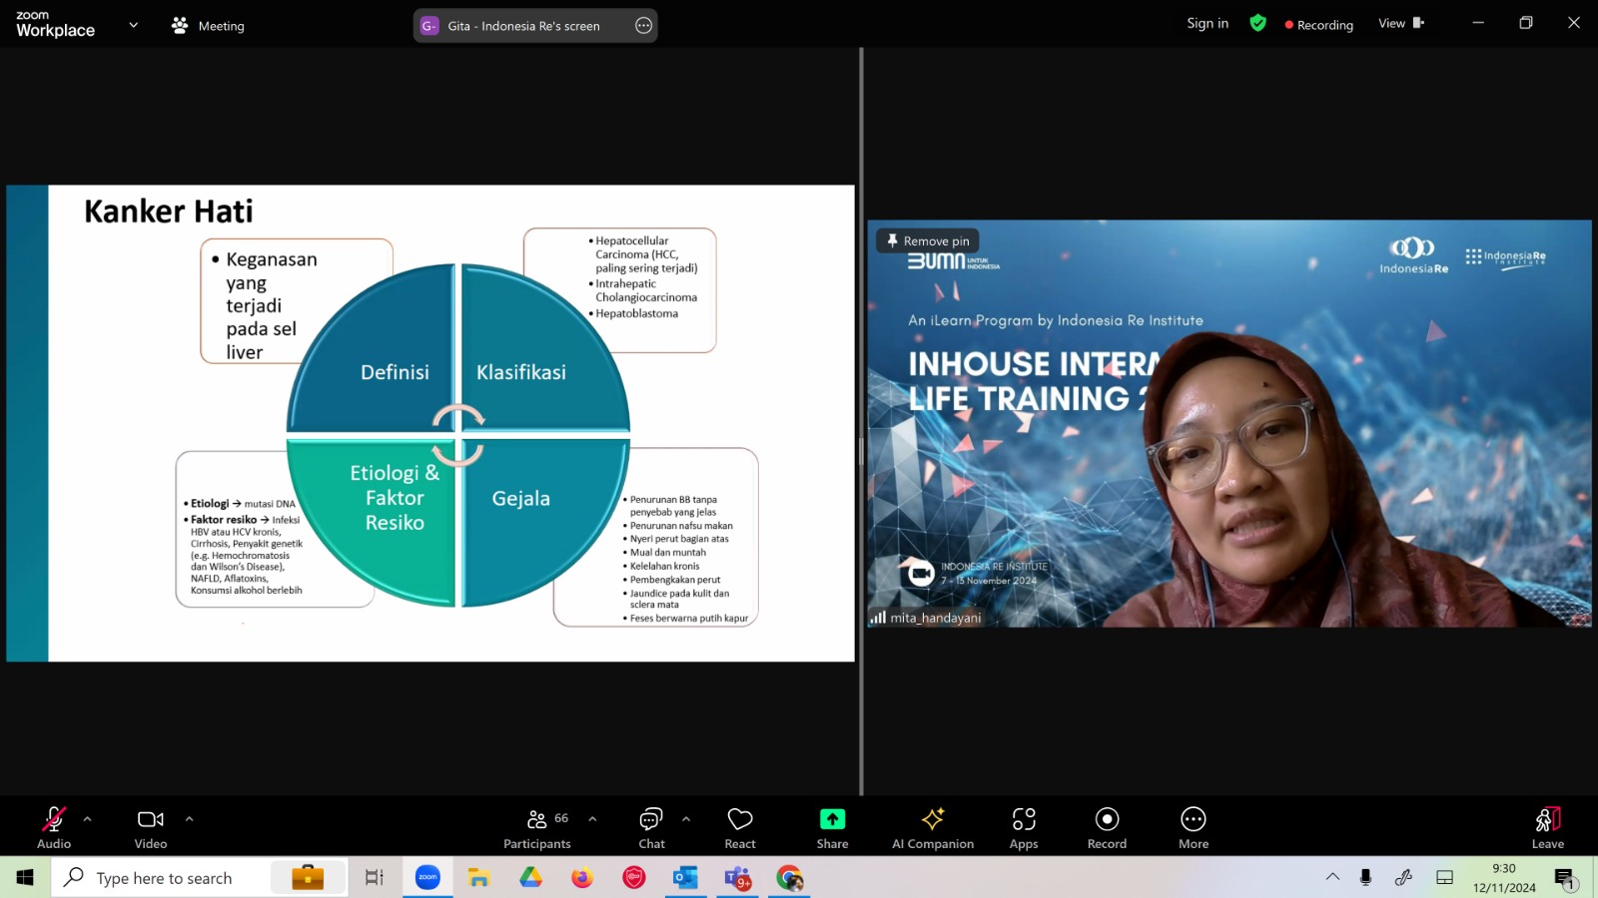Launch the AI Companion
This screenshot has height=898, width=1598.
933,827
